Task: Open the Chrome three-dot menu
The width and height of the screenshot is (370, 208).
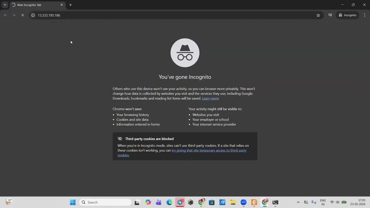Action: click(x=365, y=15)
